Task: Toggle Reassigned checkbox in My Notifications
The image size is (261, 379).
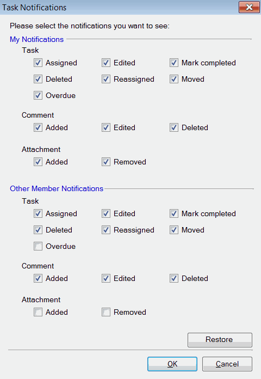Action: coord(106,80)
